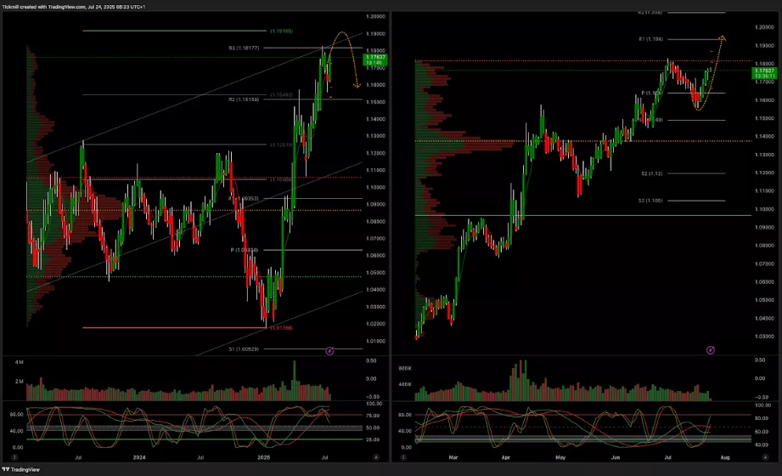The width and height of the screenshot is (782, 476).
Task: Click the purple lightning icon on left chart
Action: pyautogui.click(x=330, y=349)
